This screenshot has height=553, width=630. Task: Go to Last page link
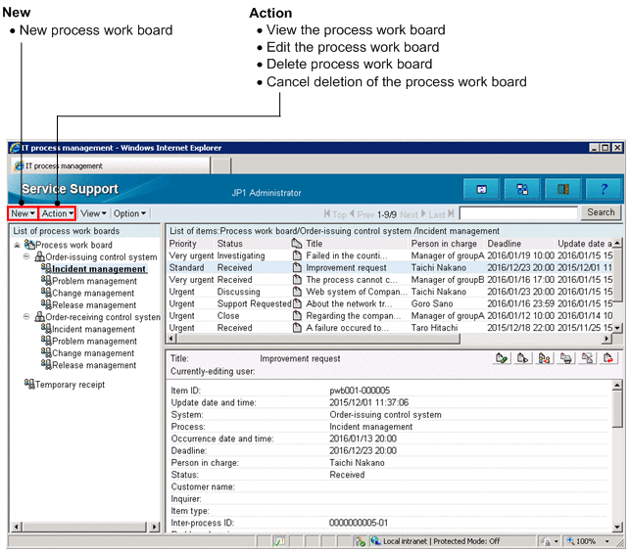click(x=441, y=214)
